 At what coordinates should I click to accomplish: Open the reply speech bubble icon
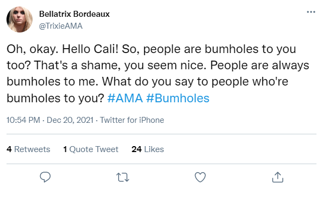[45, 177]
